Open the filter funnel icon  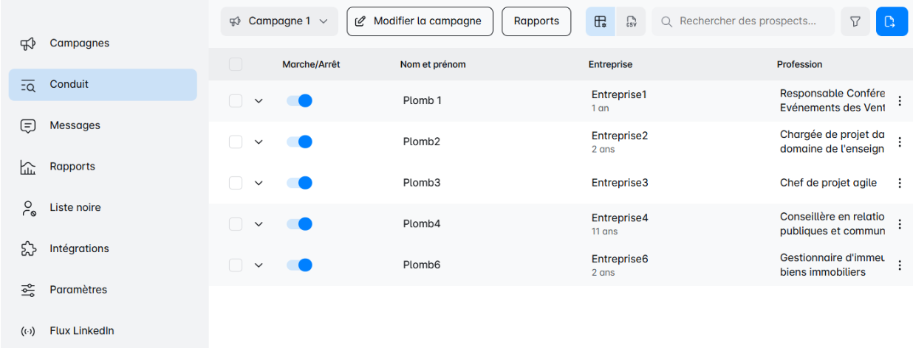pos(855,21)
